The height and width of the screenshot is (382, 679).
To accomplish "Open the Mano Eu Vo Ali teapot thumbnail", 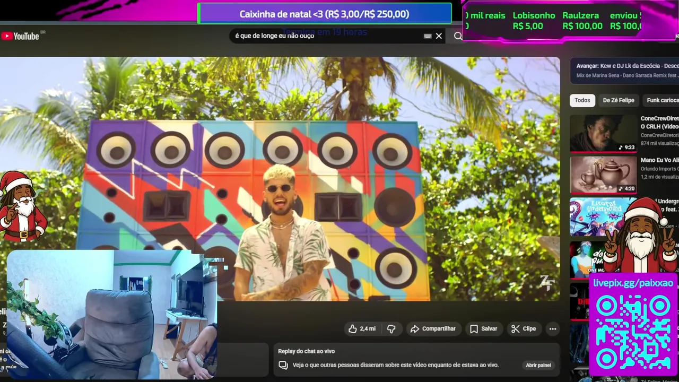I will [604, 175].
